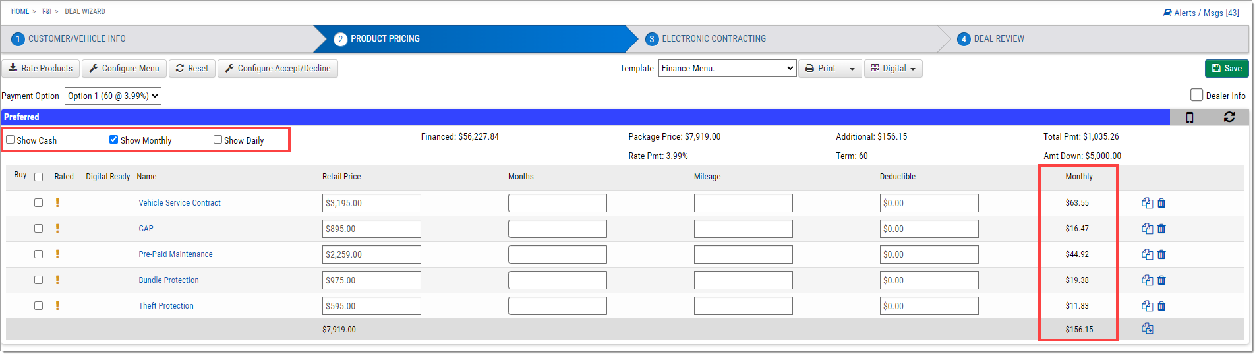Open the Payment Option dropdown
The width and height of the screenshot is (1257, 356).
[113, 96]
